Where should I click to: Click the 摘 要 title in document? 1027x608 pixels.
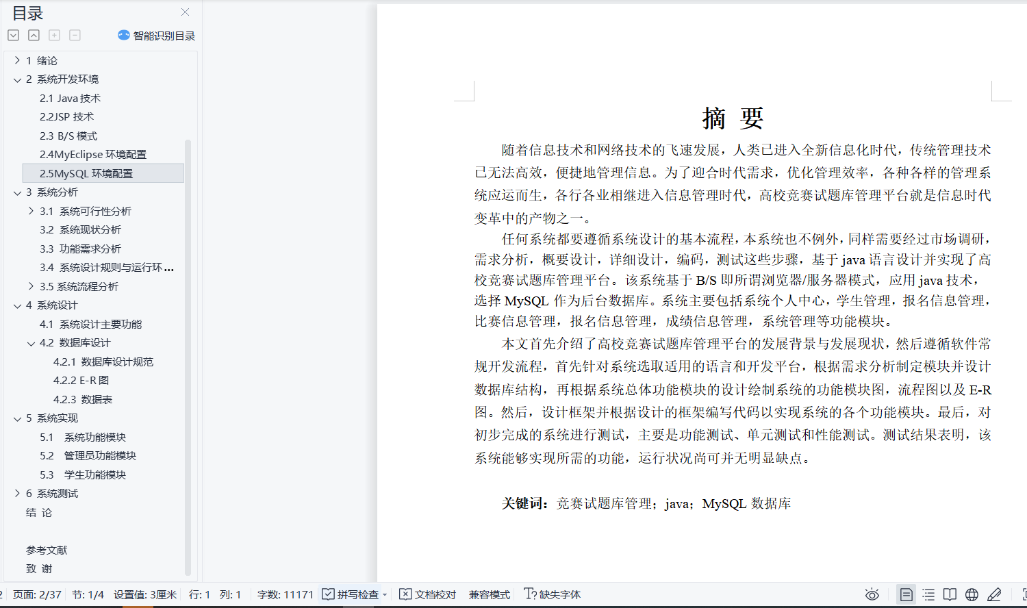[733, 118]
